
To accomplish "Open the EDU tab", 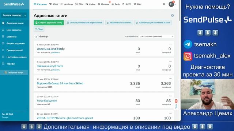I will pyautogui.click(x=137, y=4).
